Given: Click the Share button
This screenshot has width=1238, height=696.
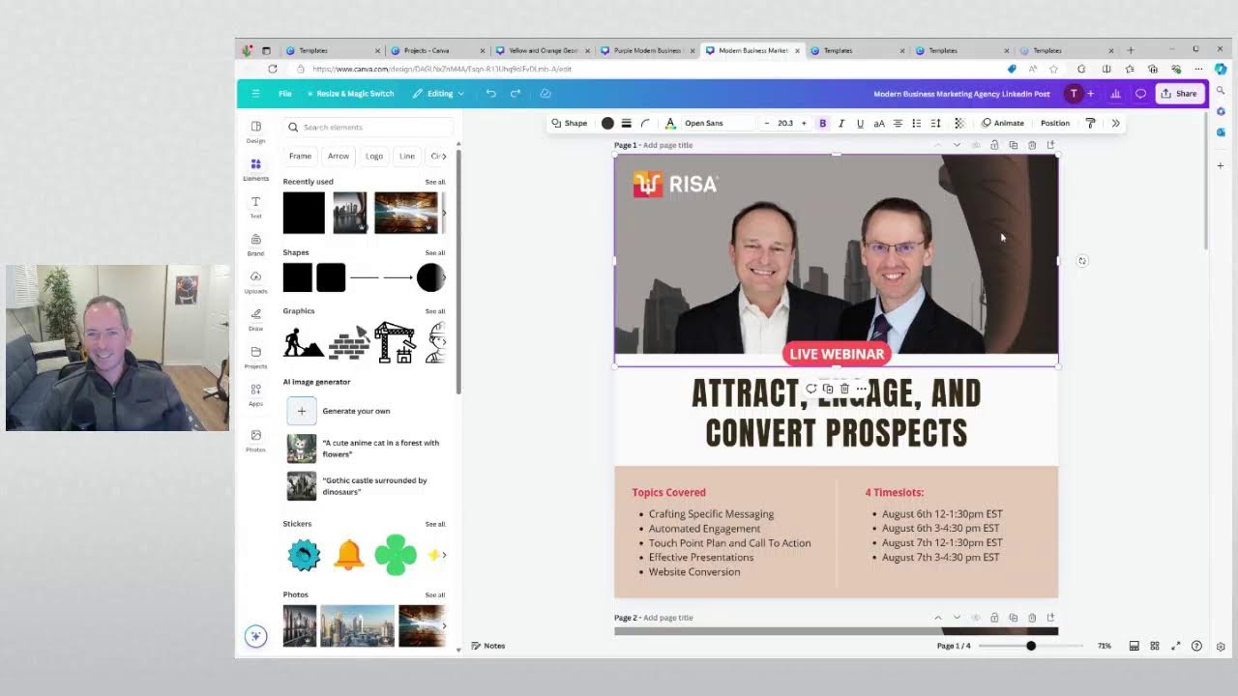Looking at the screenshot, I should point(1179,94).
